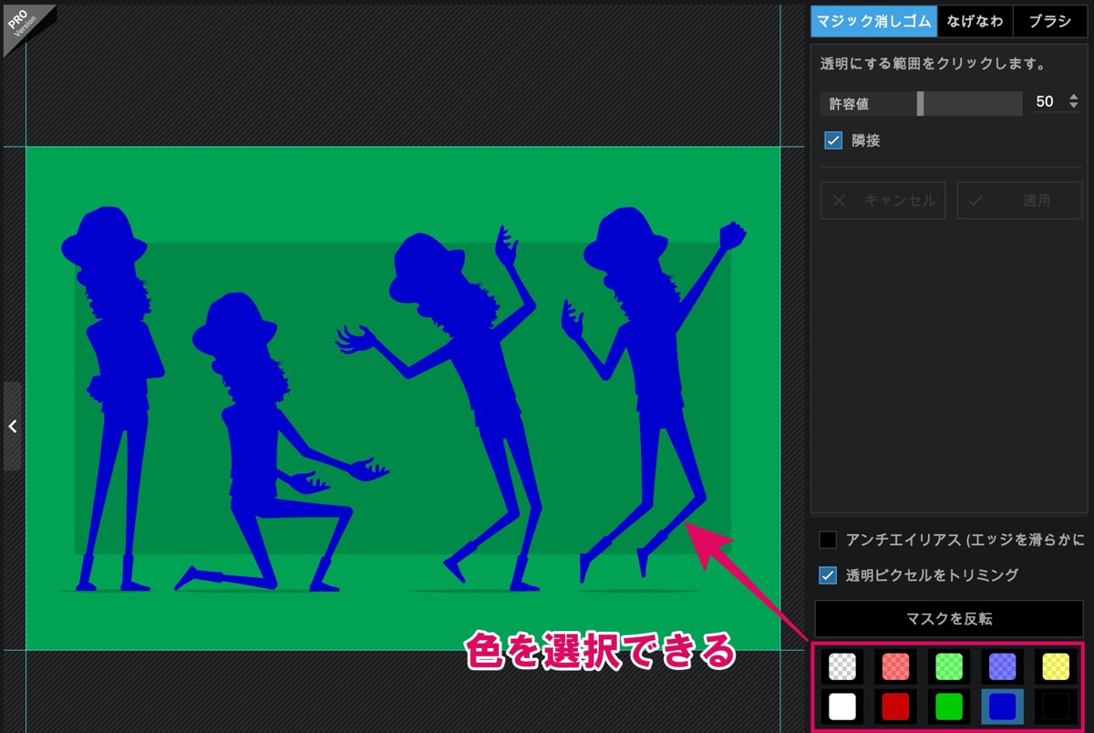Select the solid blue swatch
The height and width of the screenshot is (733, 1094).
click(1003, 707)
